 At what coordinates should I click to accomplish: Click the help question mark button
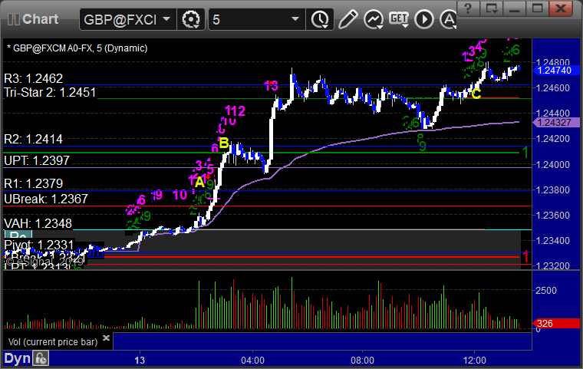coord(468,8)
